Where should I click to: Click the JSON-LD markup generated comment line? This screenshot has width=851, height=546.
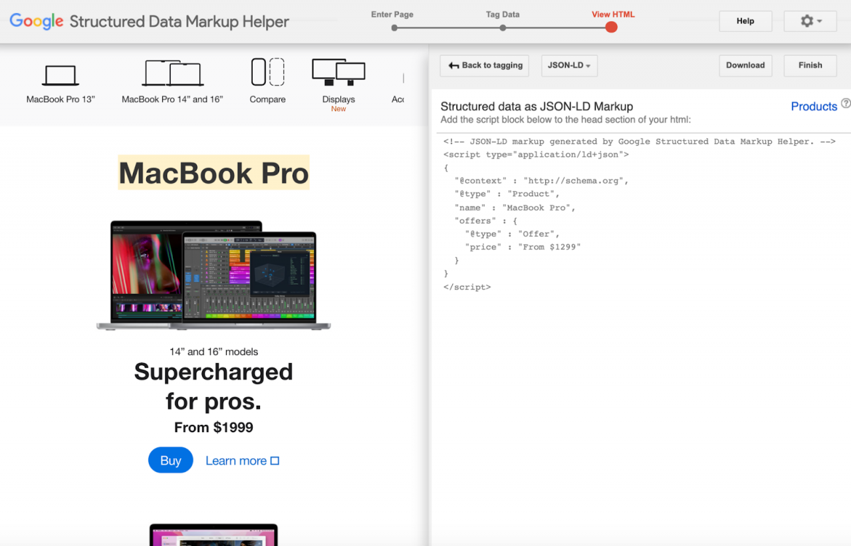(640, 142)
